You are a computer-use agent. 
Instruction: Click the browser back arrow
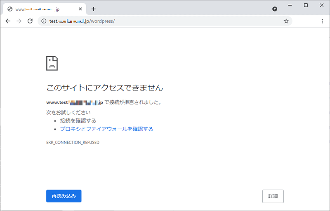8,21
